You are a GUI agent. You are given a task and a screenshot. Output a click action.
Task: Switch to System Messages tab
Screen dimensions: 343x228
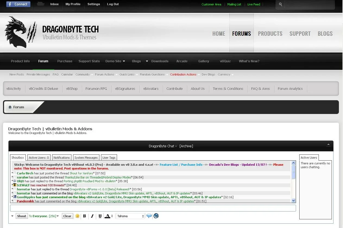tap(86, 158)
